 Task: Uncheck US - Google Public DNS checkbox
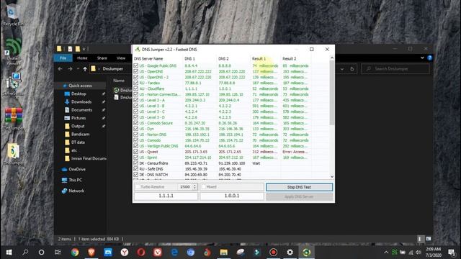click(x=136, y=65)
